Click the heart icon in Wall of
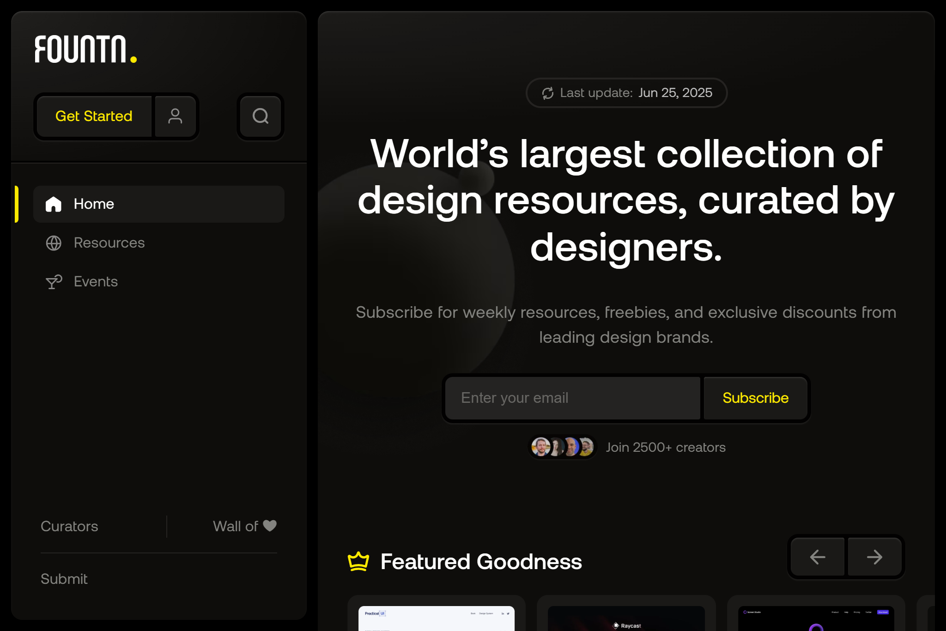Viewport: 946px width, 631px height. pos(270,526)
